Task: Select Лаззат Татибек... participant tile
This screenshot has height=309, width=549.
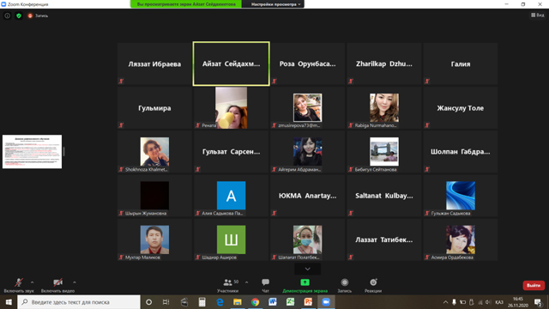Action: [384, 239]
